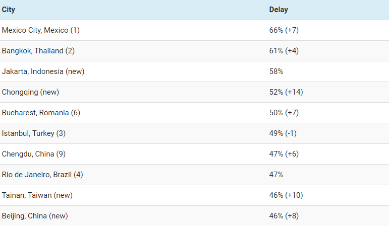Click the Jakarta, Indonesia (new) cell
The height and width of the screenshot is (230, 389).
[43, 71]
